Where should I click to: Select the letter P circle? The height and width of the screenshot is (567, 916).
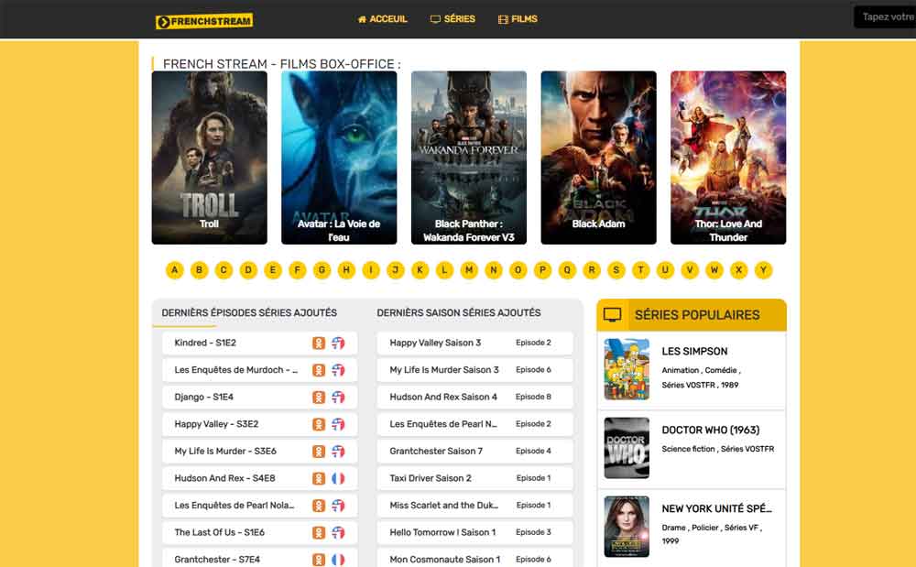click(x=542, y=270)
